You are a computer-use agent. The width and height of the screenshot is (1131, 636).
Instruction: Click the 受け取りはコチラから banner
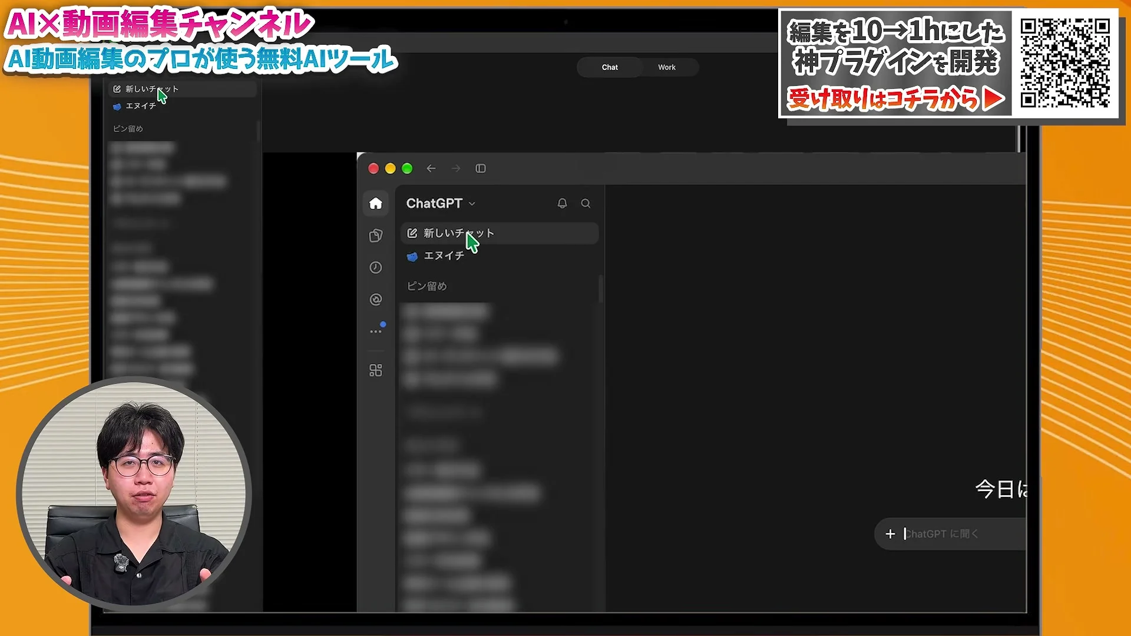(895, 98)
